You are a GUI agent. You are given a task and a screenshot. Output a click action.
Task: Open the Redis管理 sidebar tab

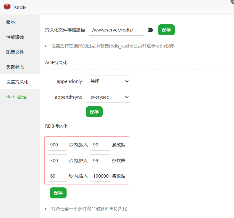(16, 97)
